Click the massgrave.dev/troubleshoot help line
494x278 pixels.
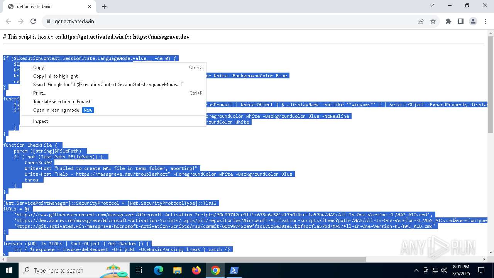[x=159, y=174]
